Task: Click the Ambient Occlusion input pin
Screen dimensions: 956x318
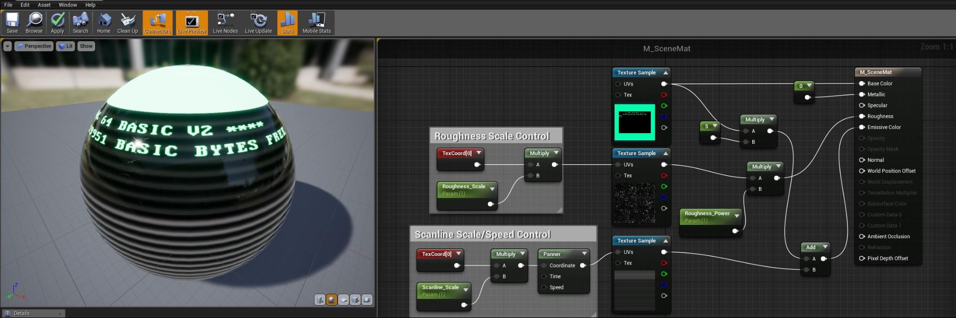Action: click(862, 236)
